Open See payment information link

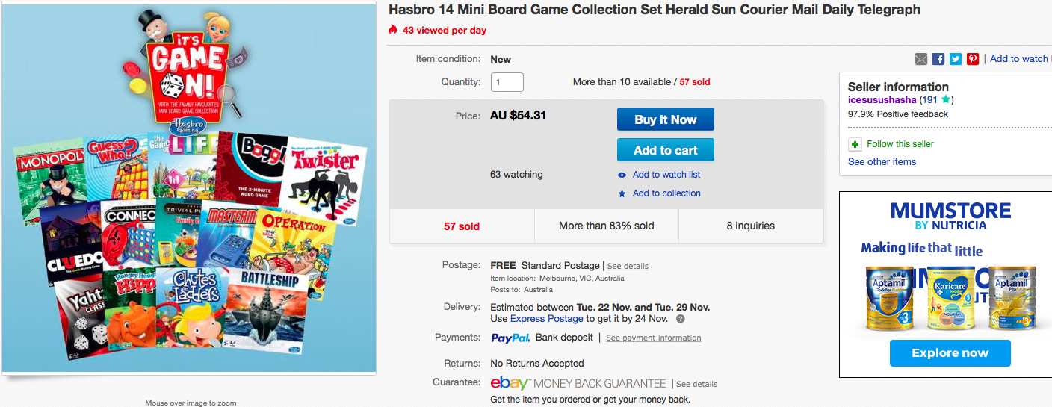[653, 338]
